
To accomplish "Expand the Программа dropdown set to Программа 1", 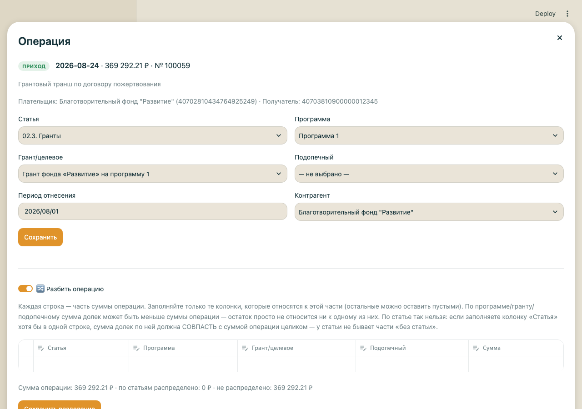I will tap(429, 135).
